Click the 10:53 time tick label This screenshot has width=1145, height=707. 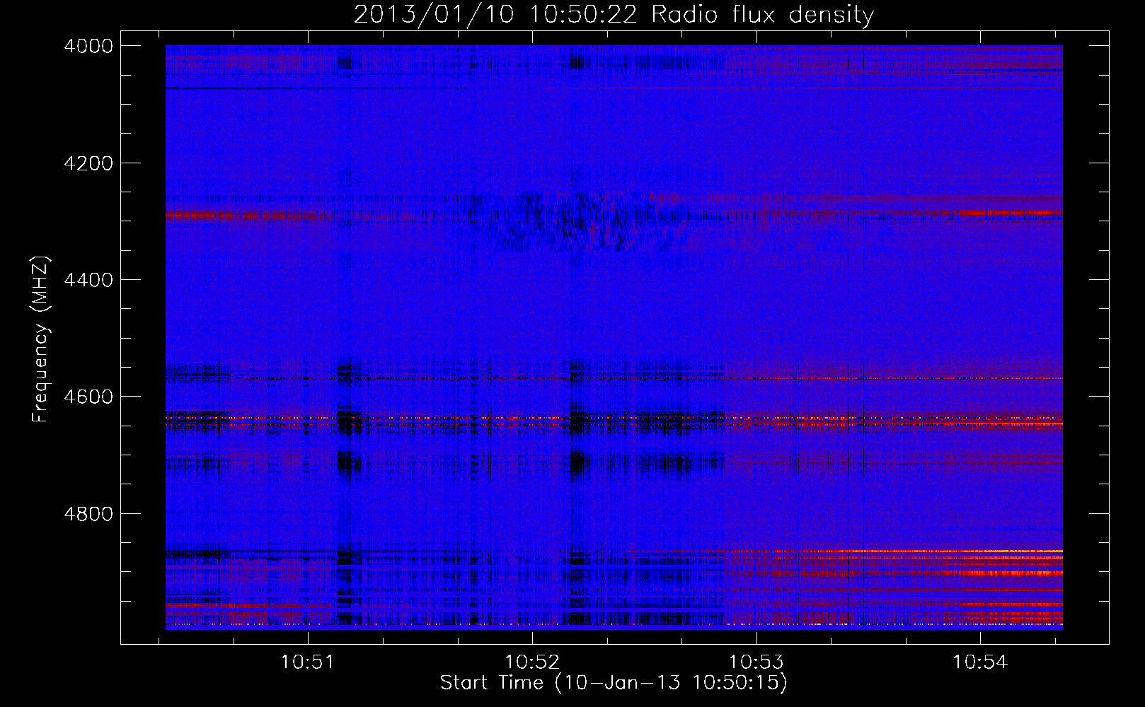[x=756, y=662]
